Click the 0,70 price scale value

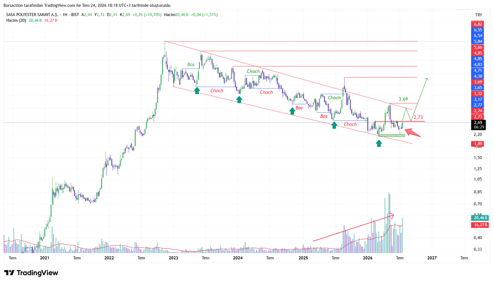[x=478, y=204]
